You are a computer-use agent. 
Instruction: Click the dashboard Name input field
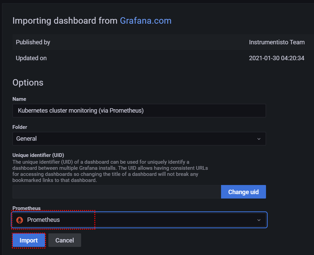point(139,111)
